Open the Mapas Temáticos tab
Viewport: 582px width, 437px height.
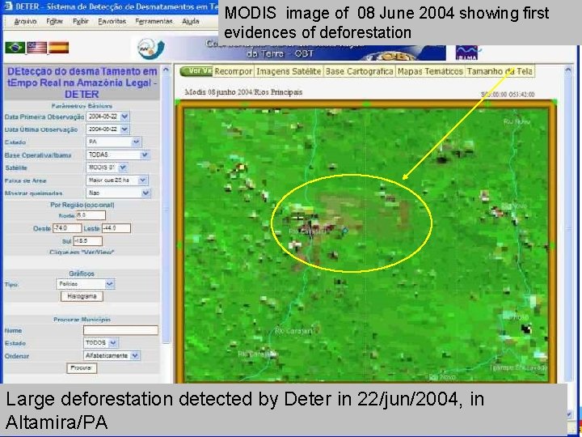430,71
